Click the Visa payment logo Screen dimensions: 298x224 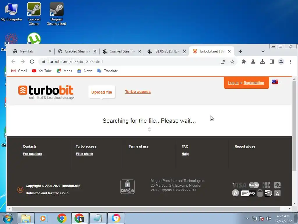tap(239, 185)
